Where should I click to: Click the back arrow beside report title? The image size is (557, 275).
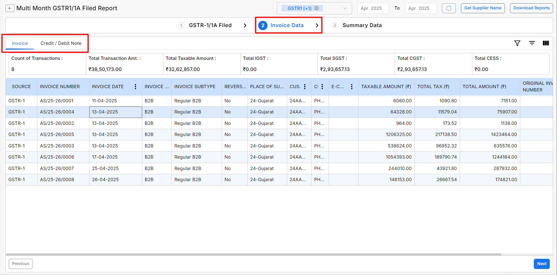tap(10, 8)
